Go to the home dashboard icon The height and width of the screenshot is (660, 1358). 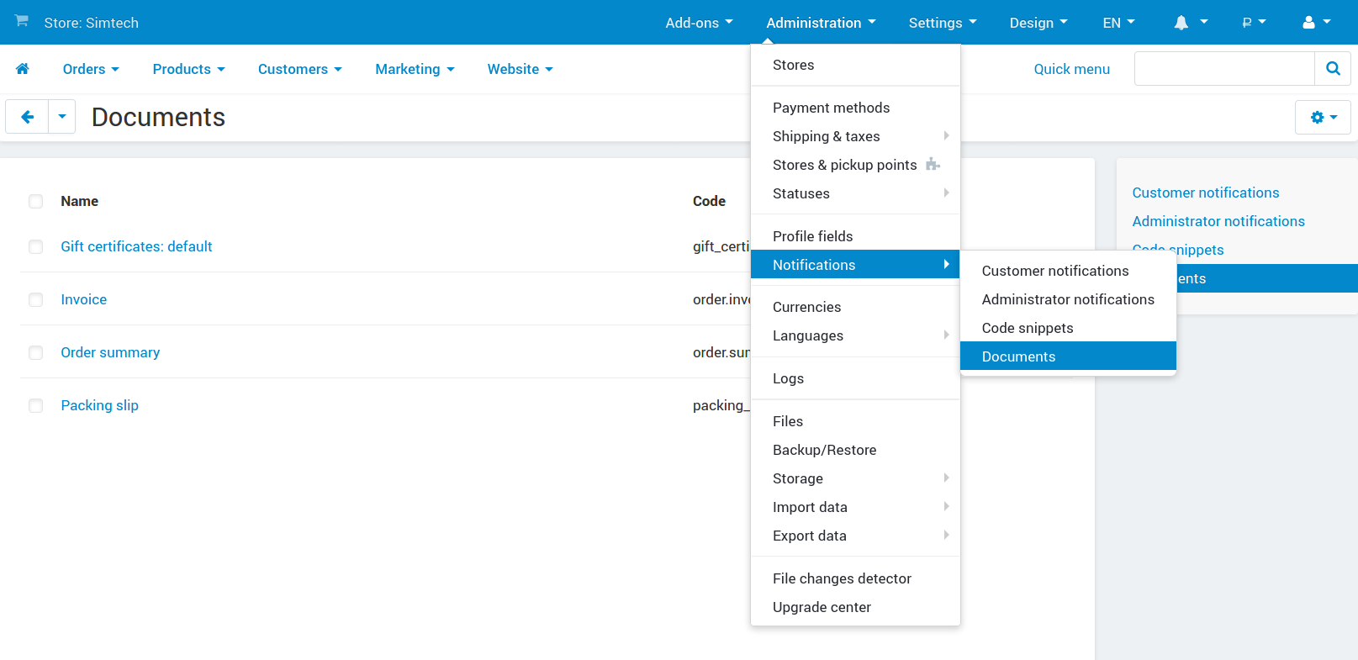[23, 69]
